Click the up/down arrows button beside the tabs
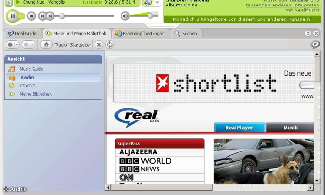This screenshot has width=325, height=195. (308, 34)
